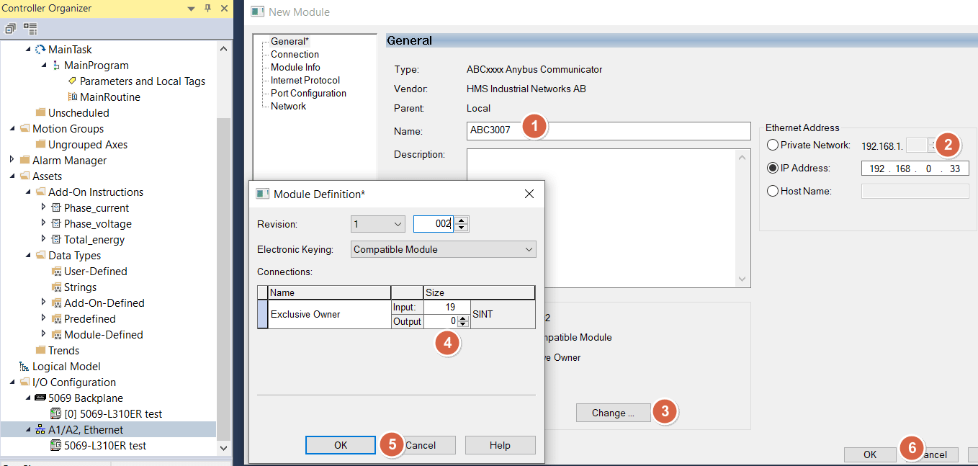Select the MainRoutine ladder icon
This screenshot has height=466, width=978.
(73, 97)
